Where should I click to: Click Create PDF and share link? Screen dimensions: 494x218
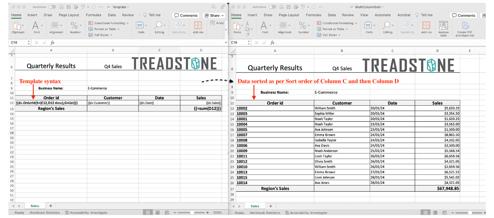pyautogui.click(x=465, y=28)
